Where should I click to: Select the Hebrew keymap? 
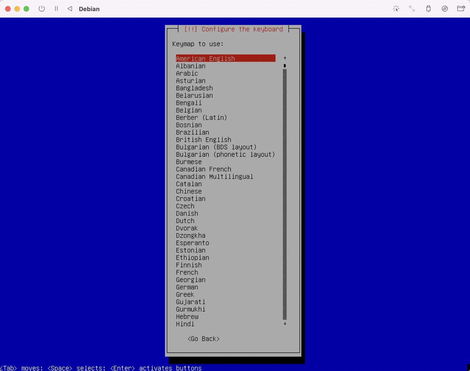pyautogui.click(x=187, y=317)
